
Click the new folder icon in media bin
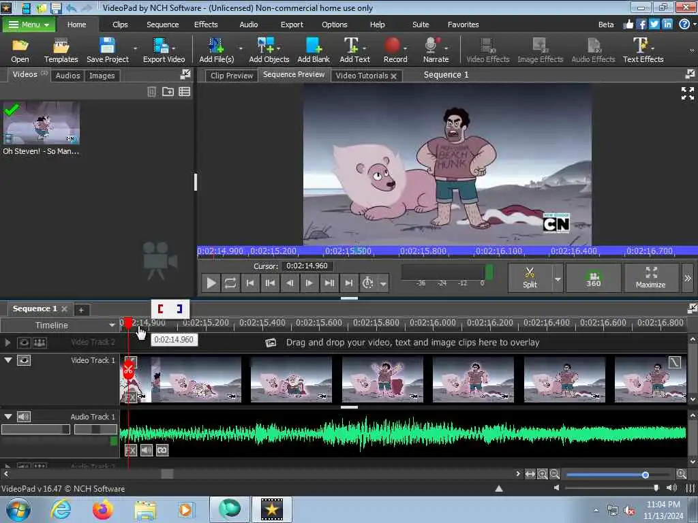pyautogui.click(x=168, y=92)
